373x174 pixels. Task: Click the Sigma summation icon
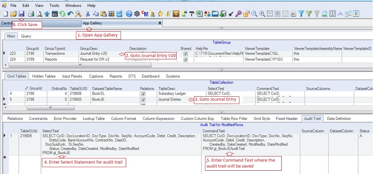click(x=356, y=14)
